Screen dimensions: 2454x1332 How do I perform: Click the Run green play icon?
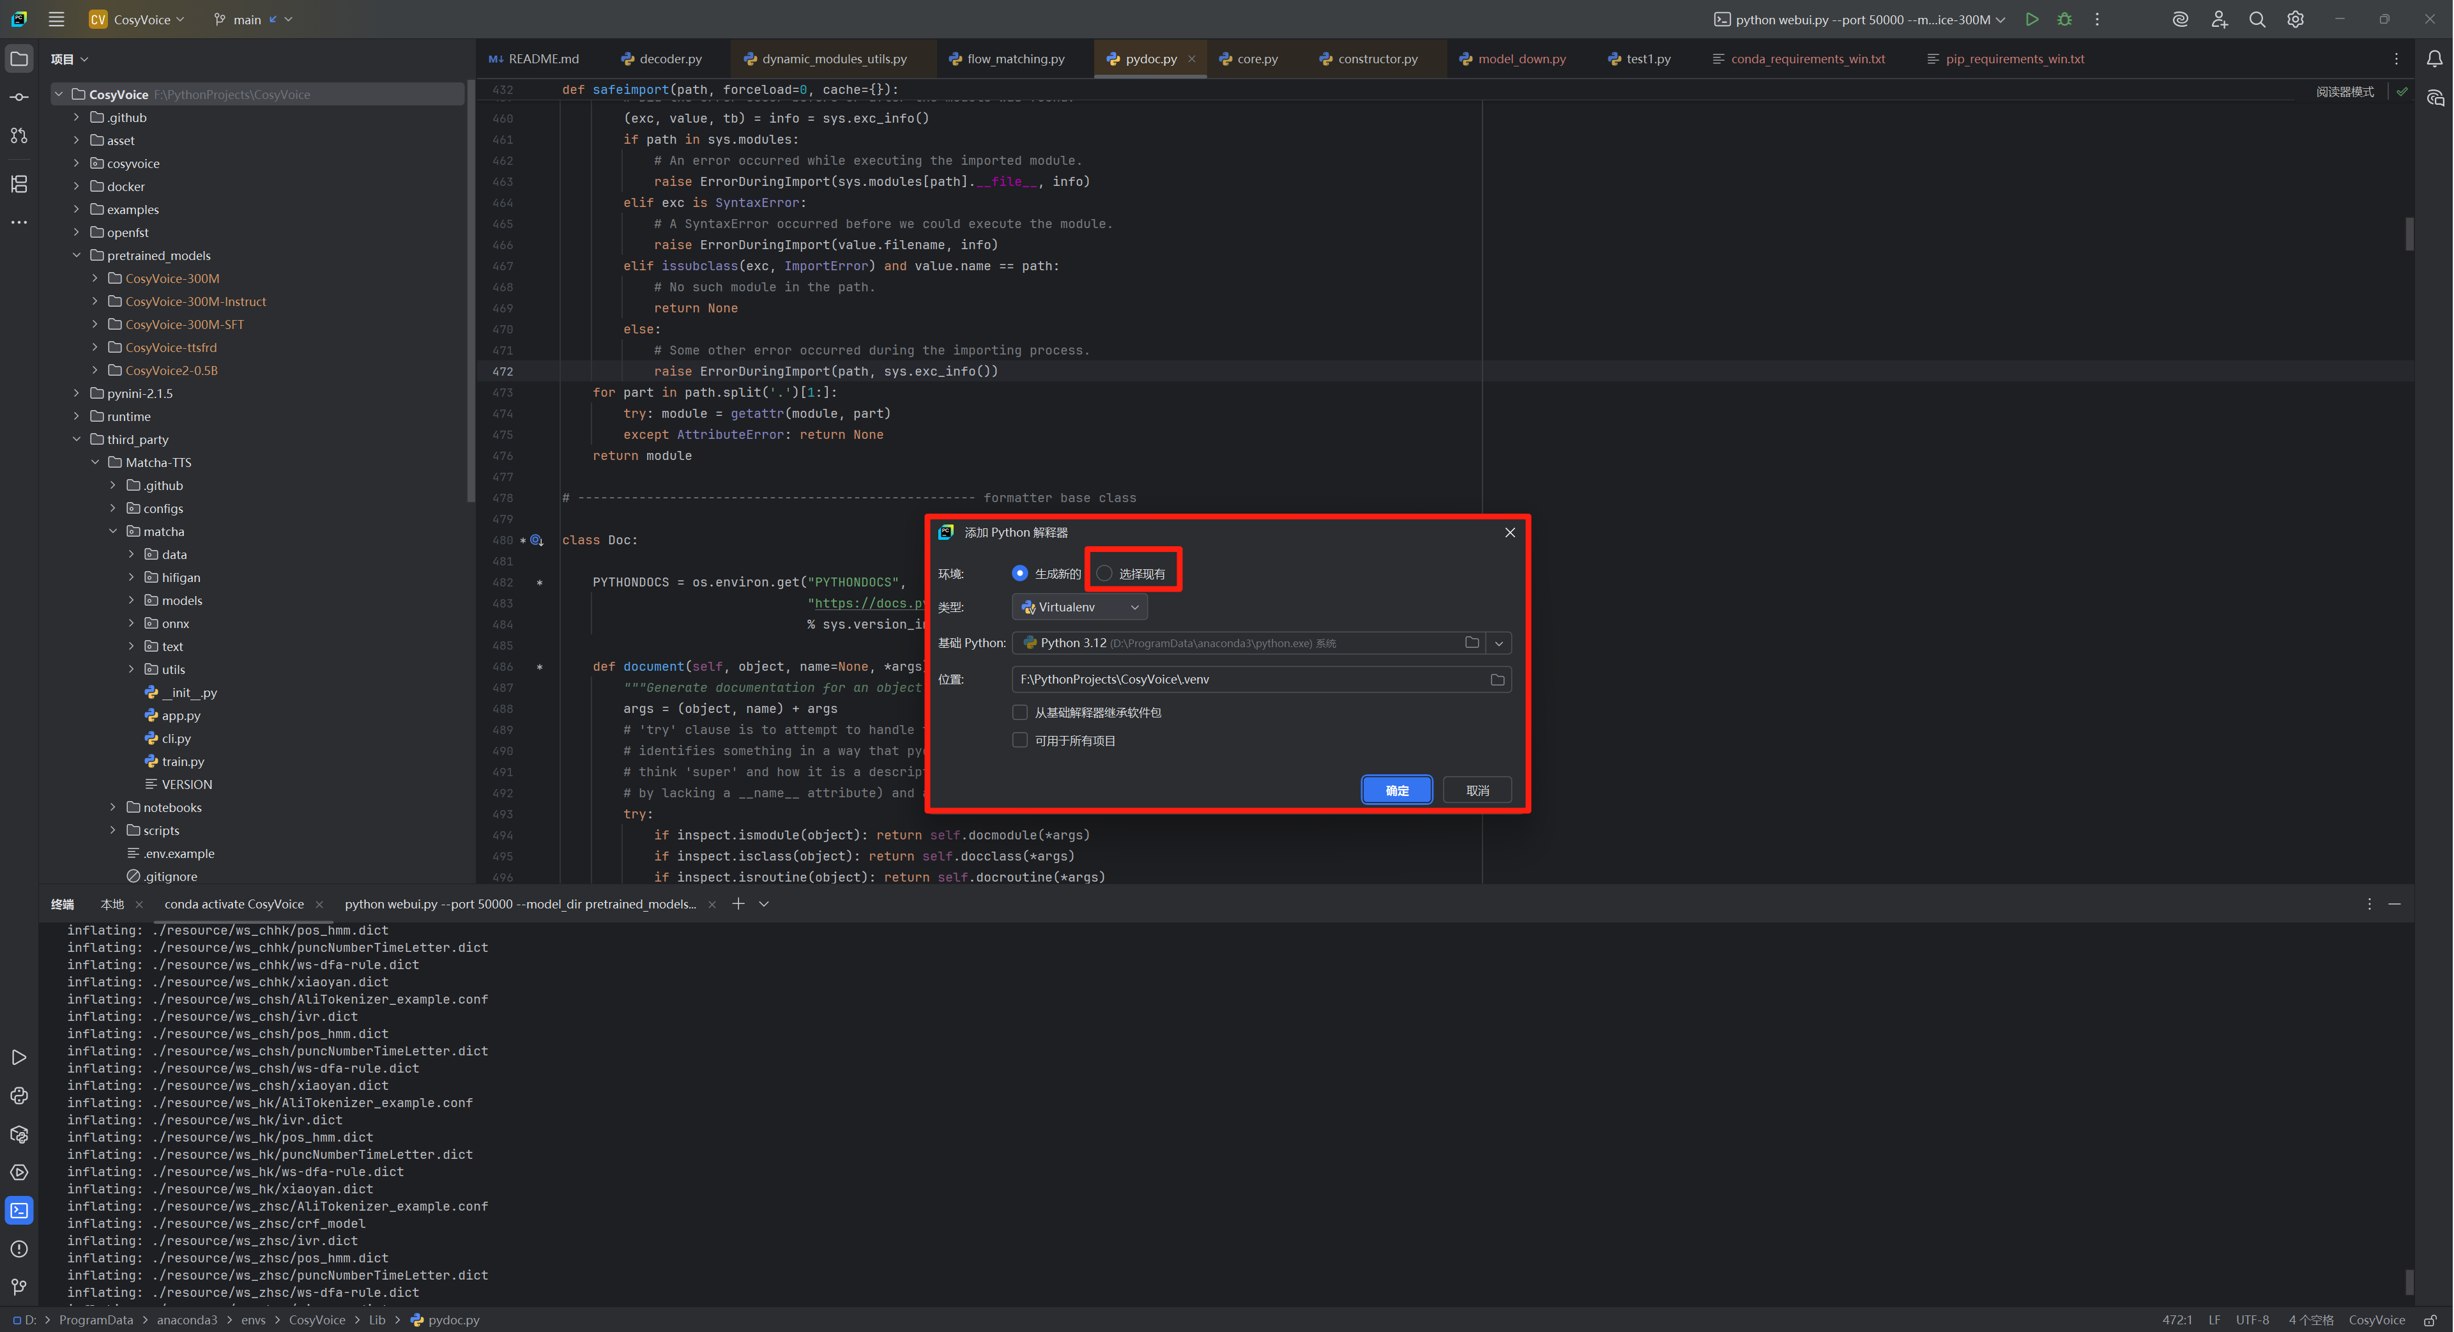pos(2032,19)
